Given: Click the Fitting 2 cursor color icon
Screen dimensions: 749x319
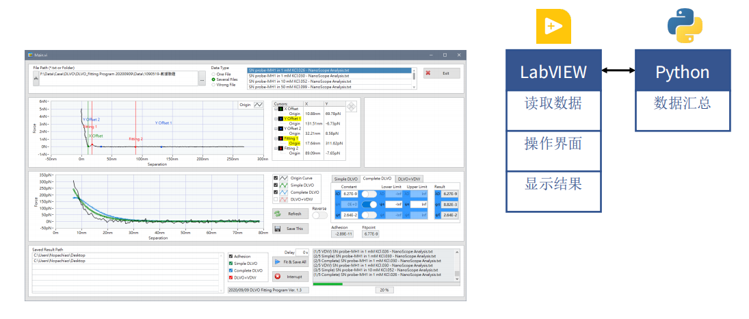Looking at the screenshot, I should [280, 149].
